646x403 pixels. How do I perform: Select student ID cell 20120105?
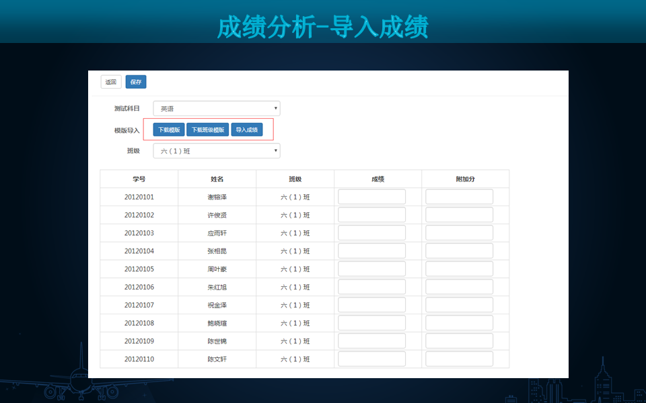tap(139, 269)
